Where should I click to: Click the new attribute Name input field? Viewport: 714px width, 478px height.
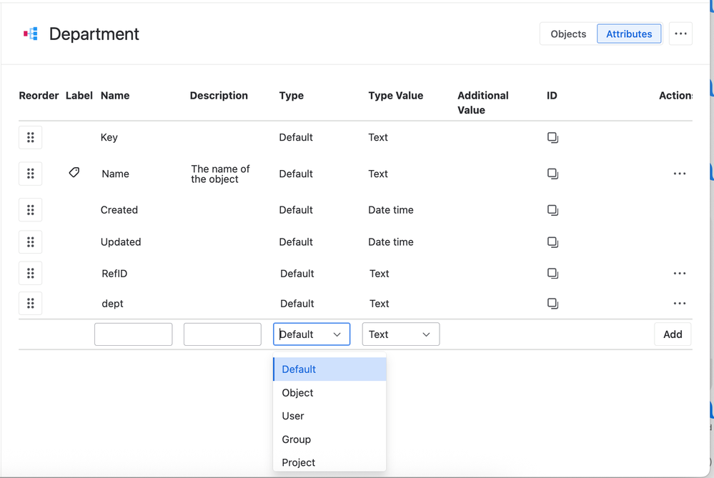[x=133, y=334]
